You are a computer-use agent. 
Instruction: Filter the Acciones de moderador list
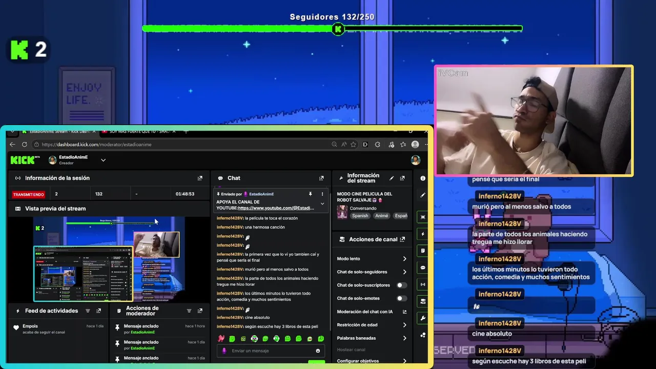(189, 311)
